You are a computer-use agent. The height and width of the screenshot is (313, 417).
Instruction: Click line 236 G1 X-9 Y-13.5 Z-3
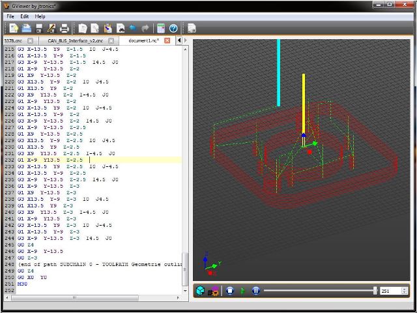(x=48, y=186)
